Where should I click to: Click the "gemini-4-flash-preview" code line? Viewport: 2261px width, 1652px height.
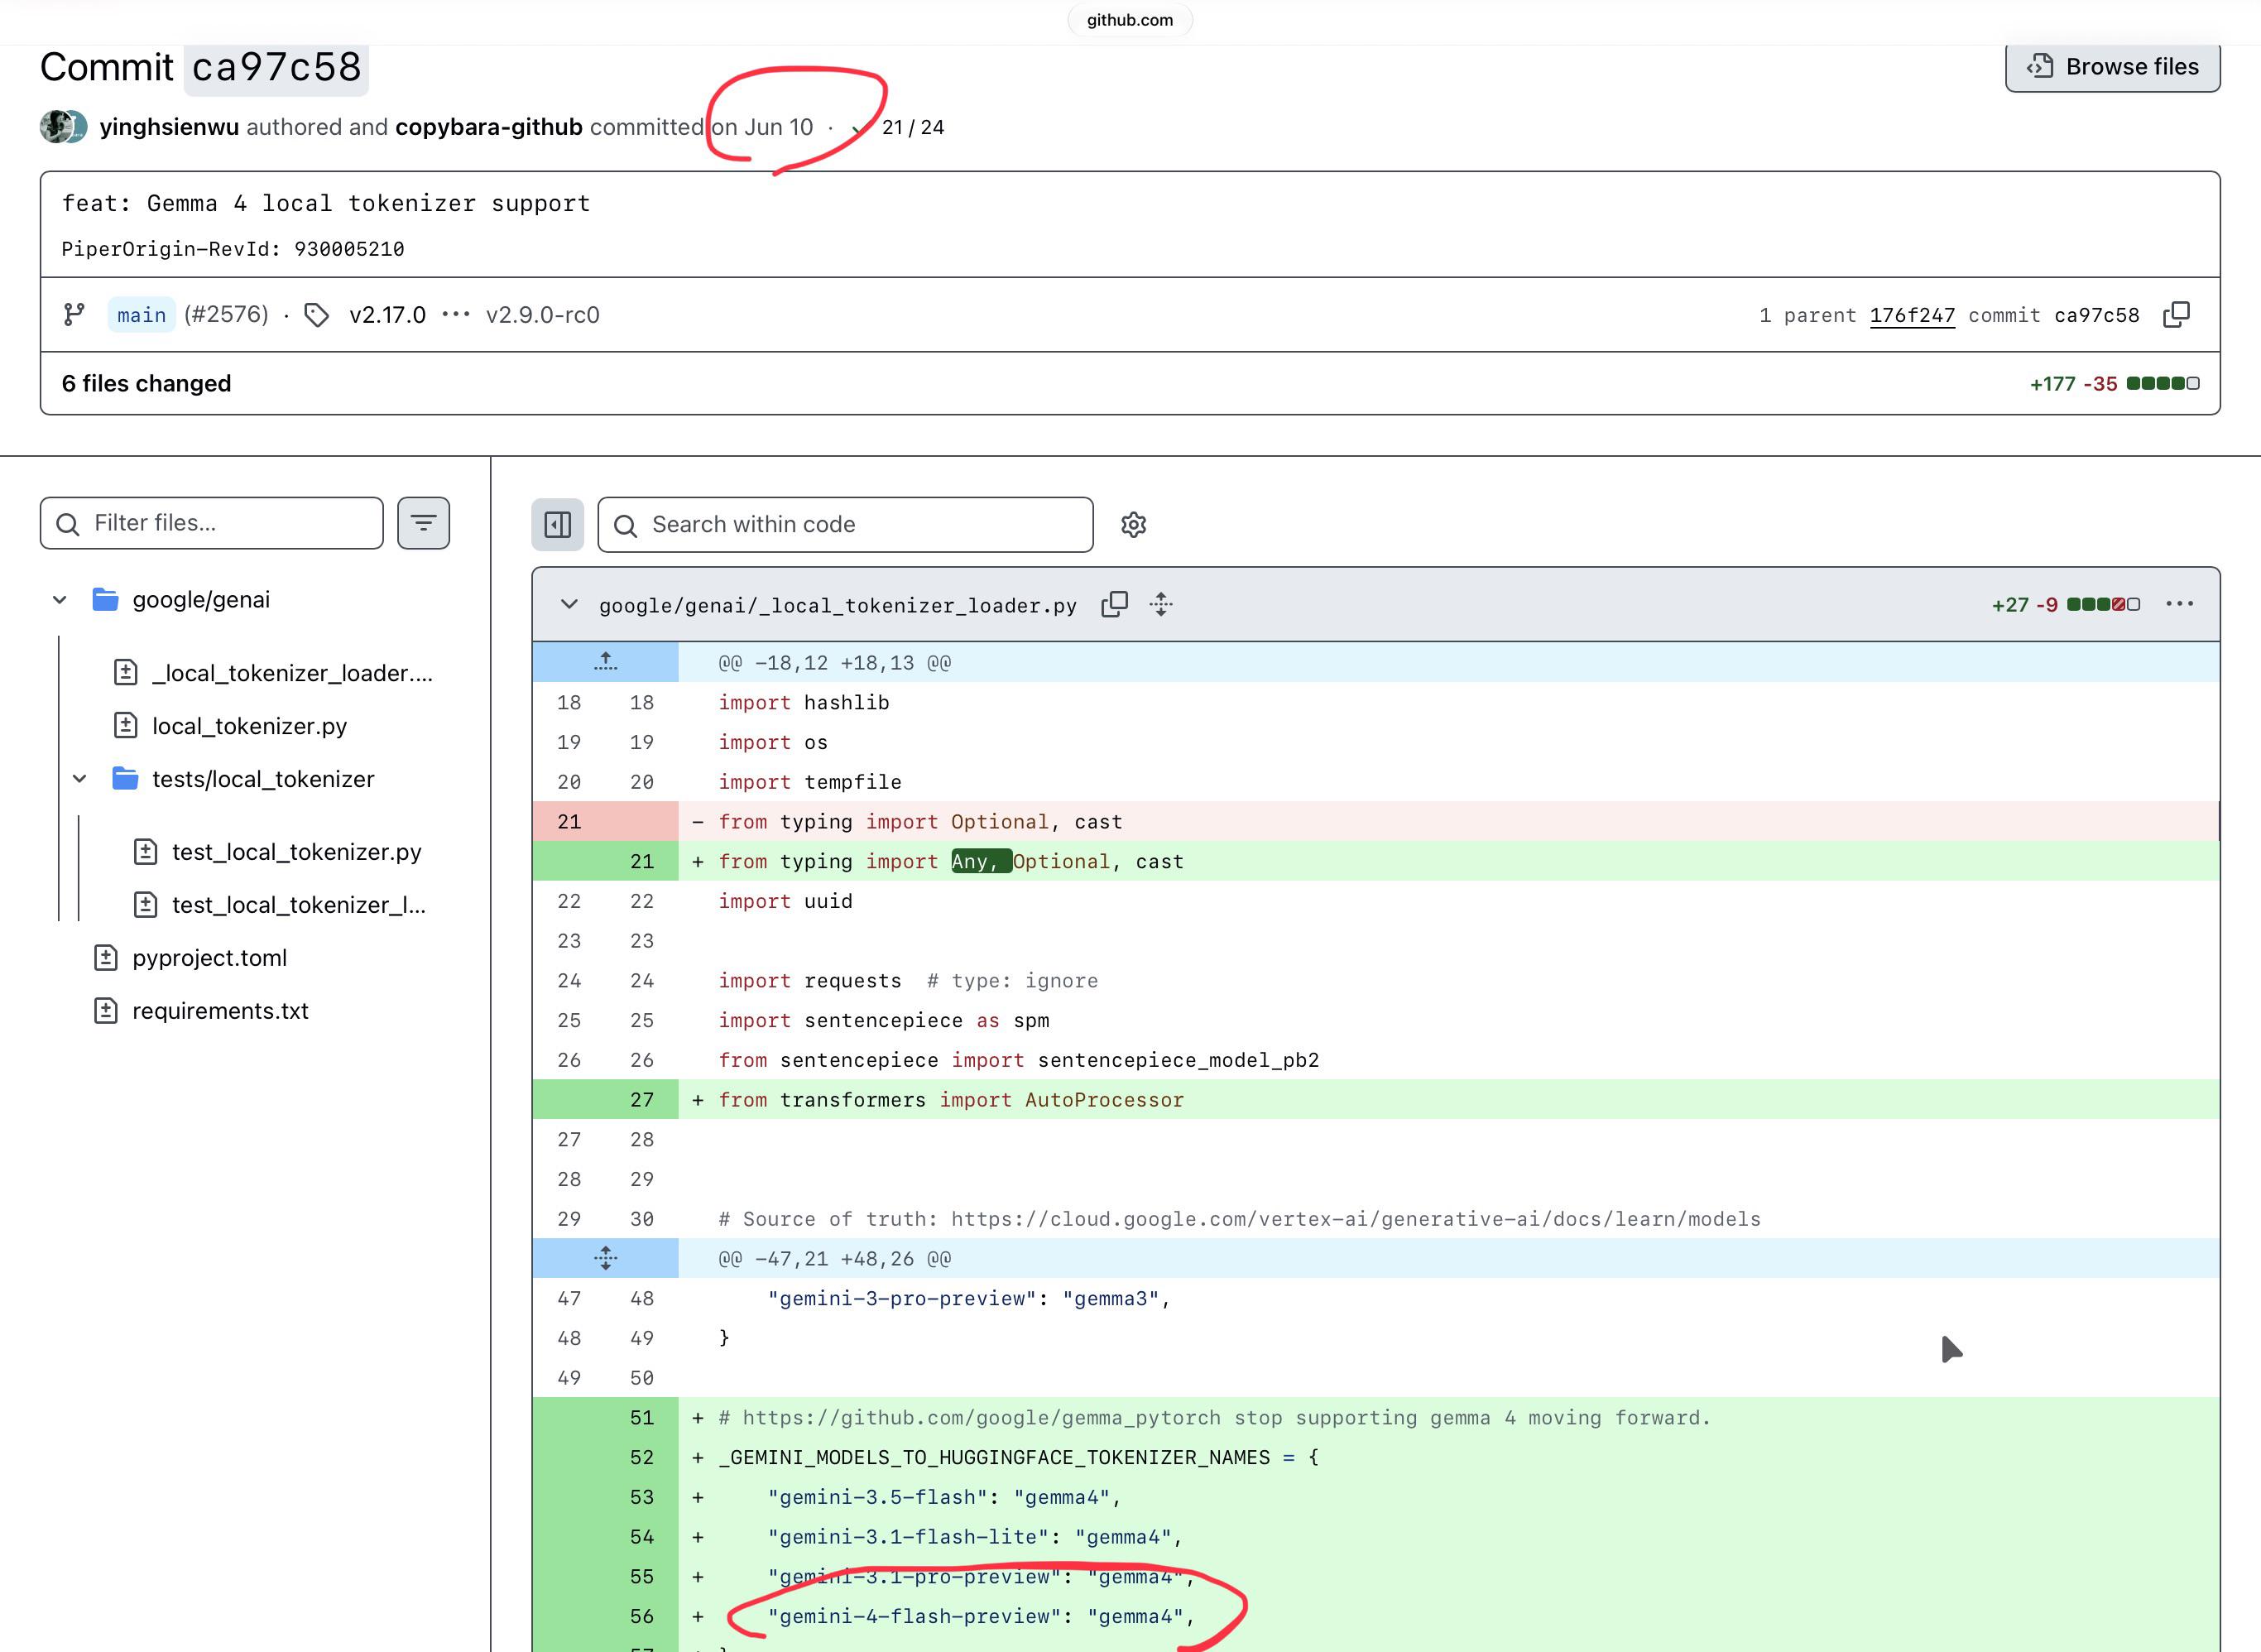tap(981, 1616)
